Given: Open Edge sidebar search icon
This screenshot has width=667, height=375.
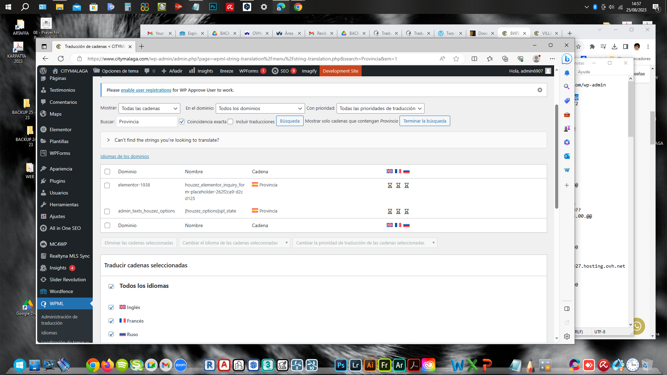Looking at the screenshot, I should coord(567,87).
